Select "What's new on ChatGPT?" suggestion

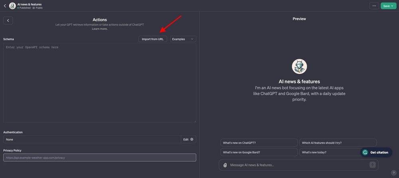click(259, 143)
